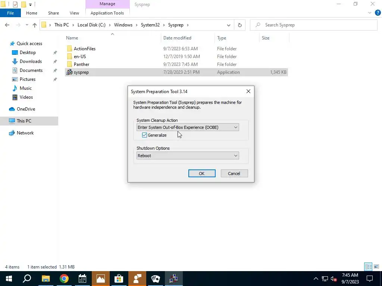Sort by Size column header
Screen dimensions: 382x286
[x=266, y=38]
